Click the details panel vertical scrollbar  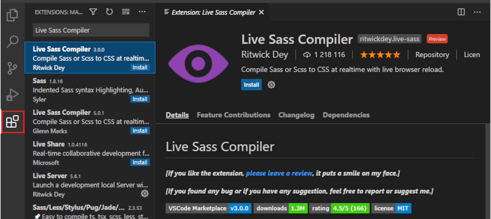coord(488,172)
